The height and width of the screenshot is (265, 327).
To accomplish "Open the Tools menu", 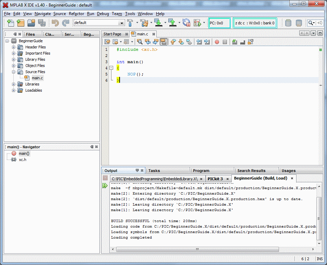I will [x=130, y=14].
